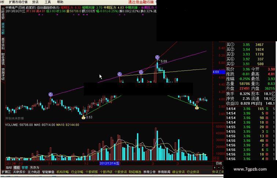Click the 2012/12/14/五 date marker

pos(109,163)
